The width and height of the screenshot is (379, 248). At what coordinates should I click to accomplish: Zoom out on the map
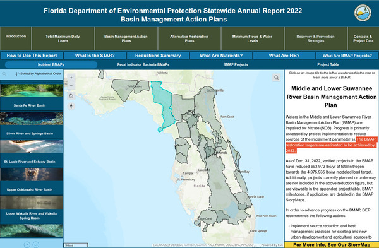pos(71,85)
